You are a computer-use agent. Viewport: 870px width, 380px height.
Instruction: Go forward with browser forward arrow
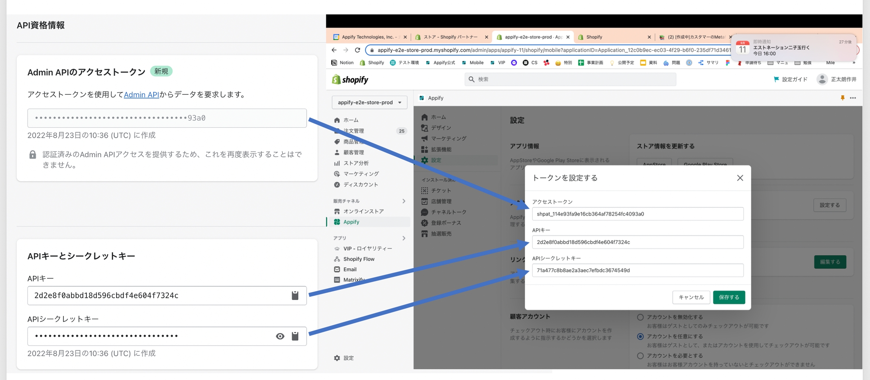point(346,50)
